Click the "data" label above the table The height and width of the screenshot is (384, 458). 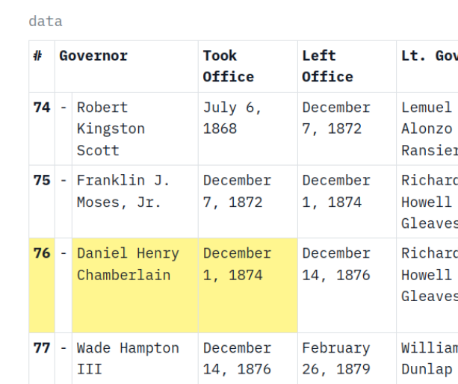[46, 22]
